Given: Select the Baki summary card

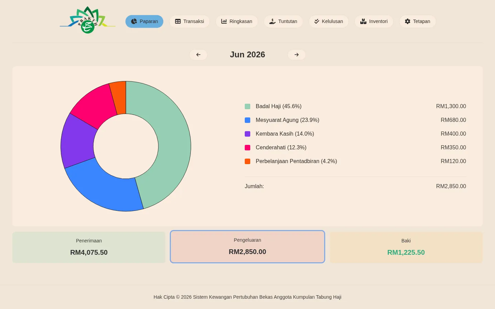Looking at the screenshot, I should click(x=406, y=247).
